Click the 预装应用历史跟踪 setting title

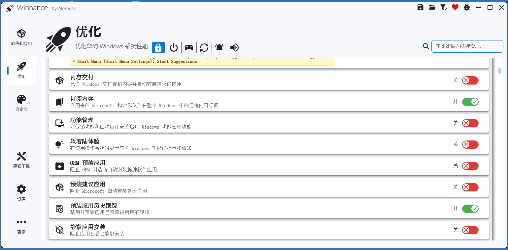(94, 206)
